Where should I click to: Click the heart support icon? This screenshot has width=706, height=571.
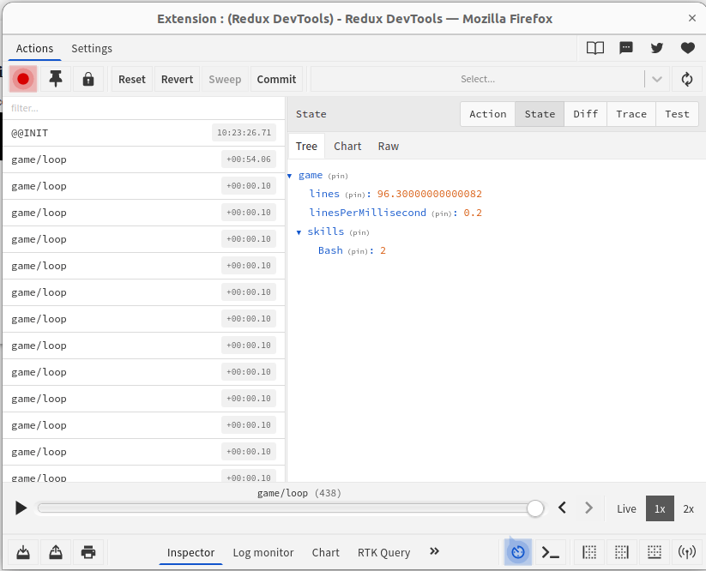click(687, 48)
